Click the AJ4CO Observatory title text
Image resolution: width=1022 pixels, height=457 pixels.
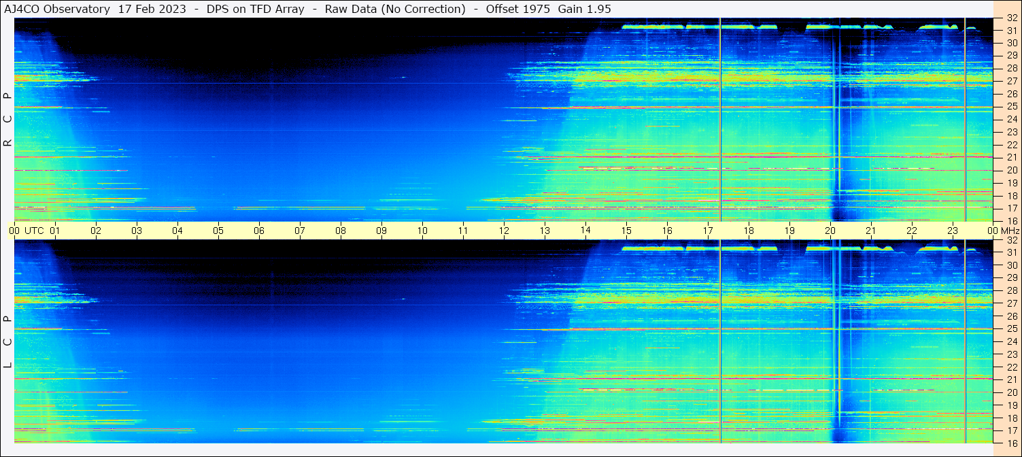point(57,9)
